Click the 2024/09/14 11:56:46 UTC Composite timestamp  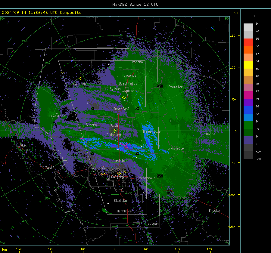42,13
